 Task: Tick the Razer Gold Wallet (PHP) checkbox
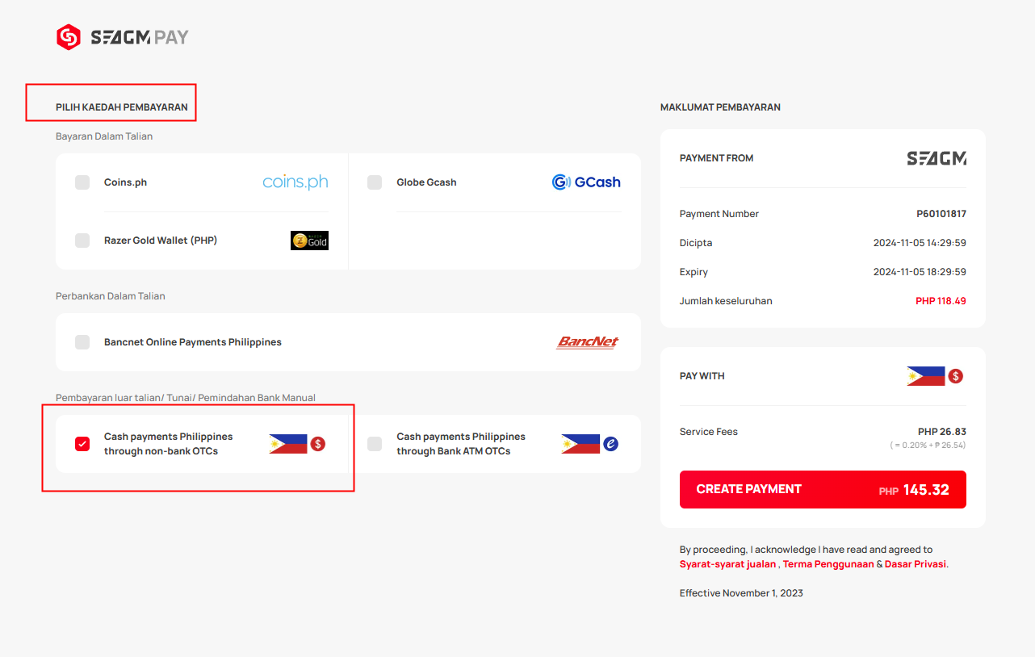click(x=82, y=241)
